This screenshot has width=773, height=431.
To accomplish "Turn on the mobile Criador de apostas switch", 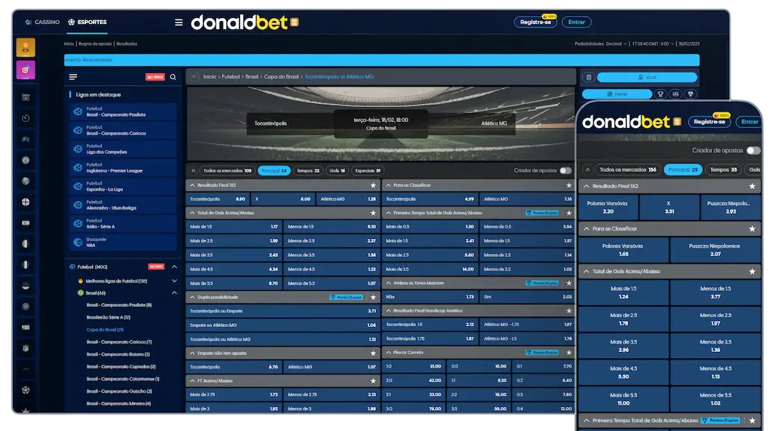I will (x=753, y=151).
